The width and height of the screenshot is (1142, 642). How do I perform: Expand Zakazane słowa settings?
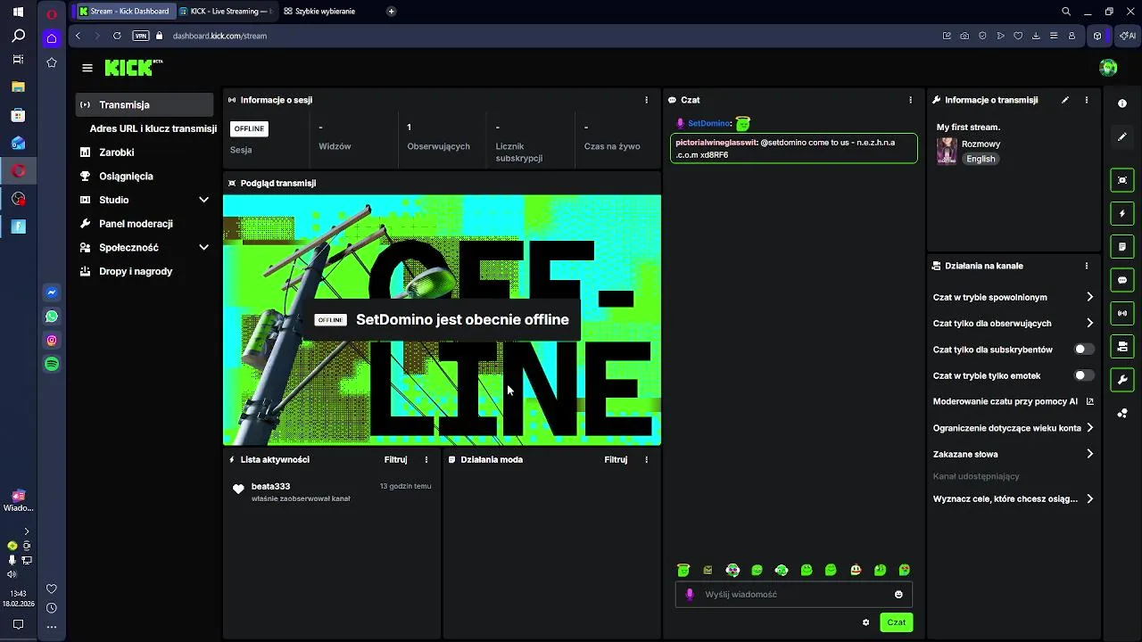(1089, 454)
